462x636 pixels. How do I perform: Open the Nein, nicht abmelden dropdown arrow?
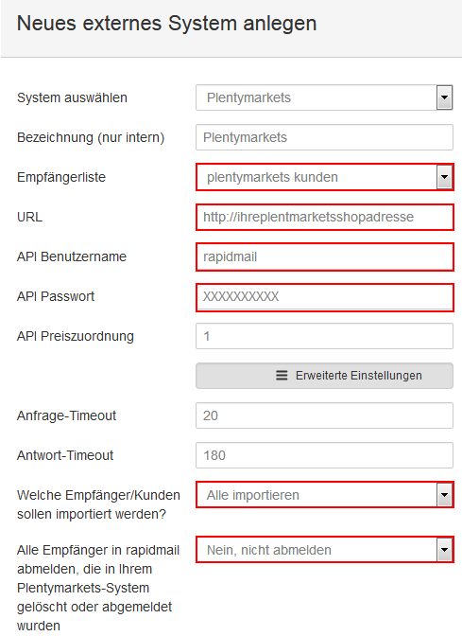[444, 551]
